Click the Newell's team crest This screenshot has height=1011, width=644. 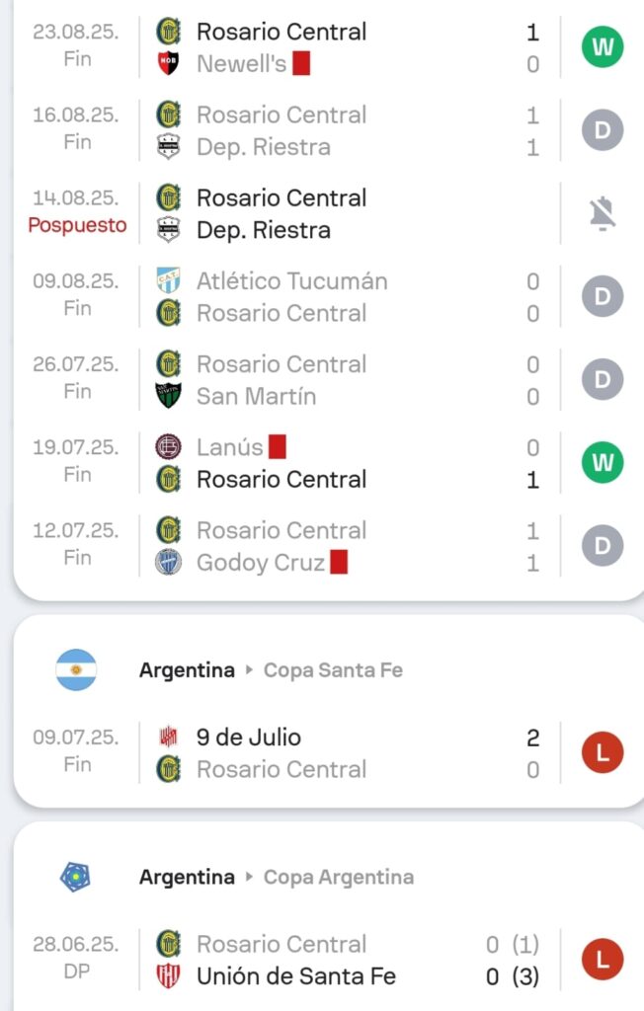[x=169, y=64]
